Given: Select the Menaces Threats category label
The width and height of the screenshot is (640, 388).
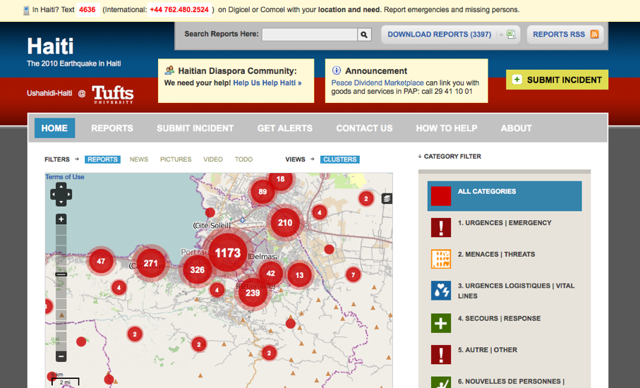Looking at the screenshot, I should pos(496,254).
